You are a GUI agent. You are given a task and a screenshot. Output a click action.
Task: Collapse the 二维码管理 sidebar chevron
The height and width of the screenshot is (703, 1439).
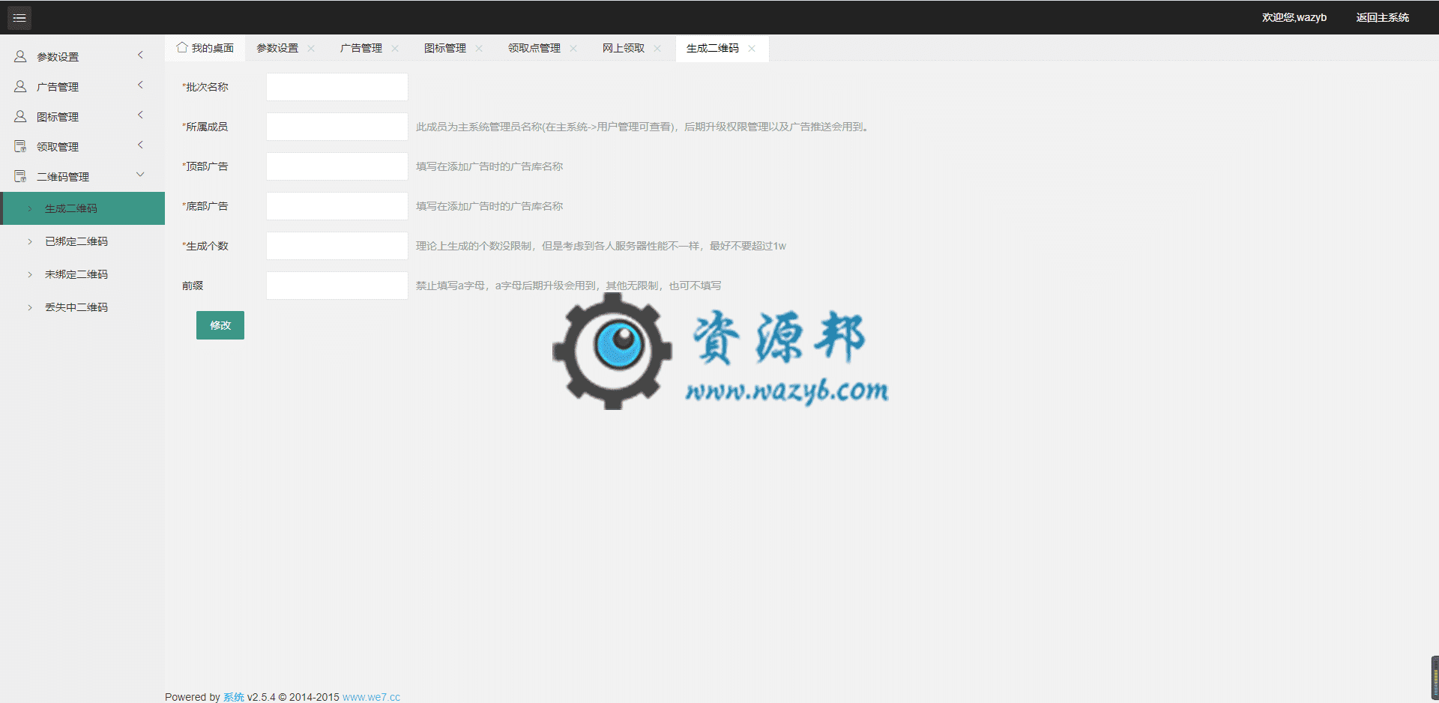click(140, 175)
